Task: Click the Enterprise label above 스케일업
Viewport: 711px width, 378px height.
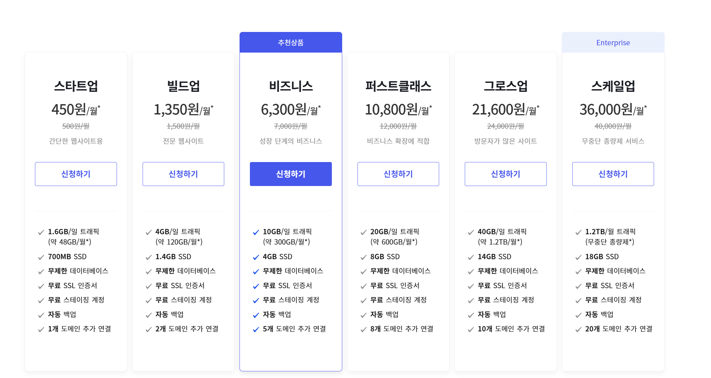Action: pos(613,43)
